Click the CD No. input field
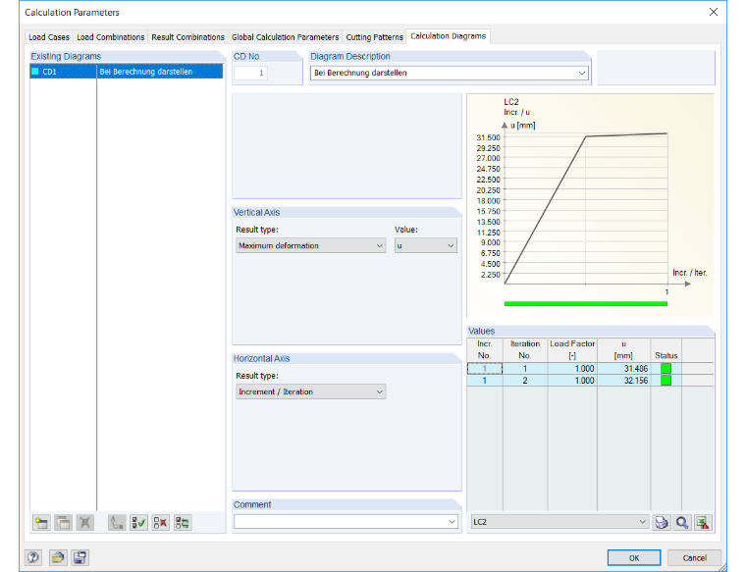Image resolution: width=746 pixels, height=572 pixels. [250, 73]
